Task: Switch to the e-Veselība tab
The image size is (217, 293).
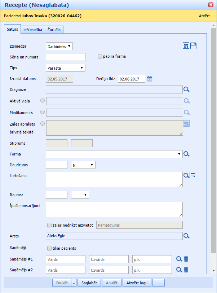Action: coord(33,30)
